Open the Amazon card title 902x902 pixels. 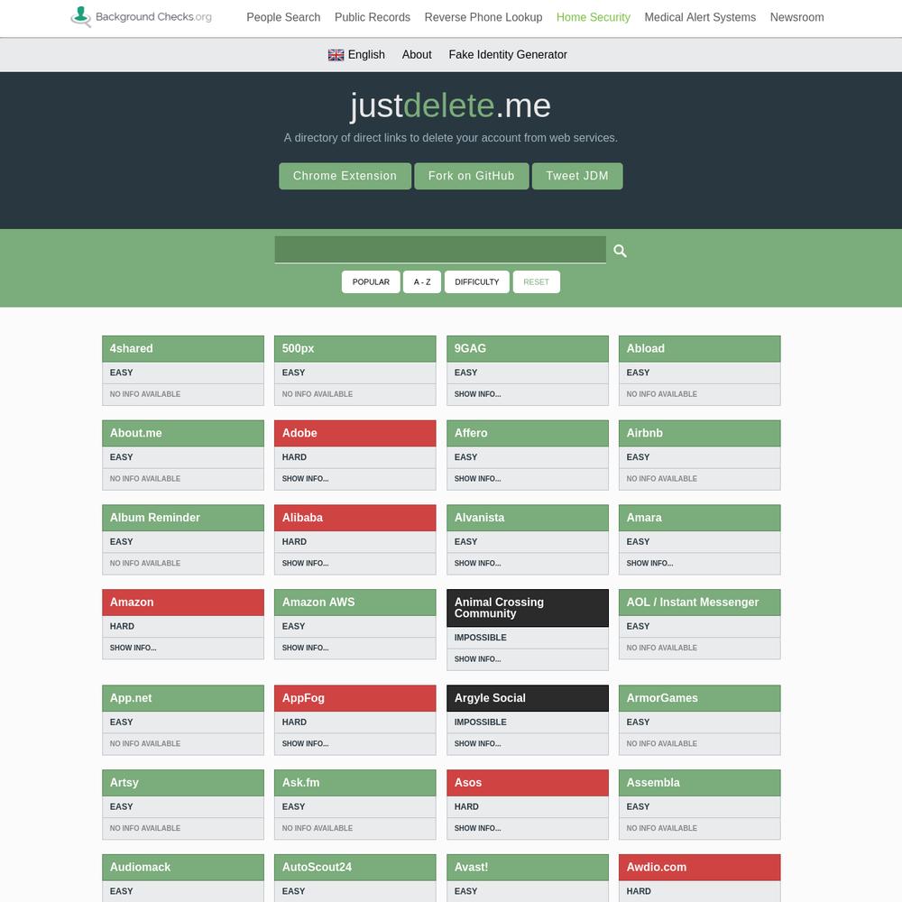pos(183,603)
